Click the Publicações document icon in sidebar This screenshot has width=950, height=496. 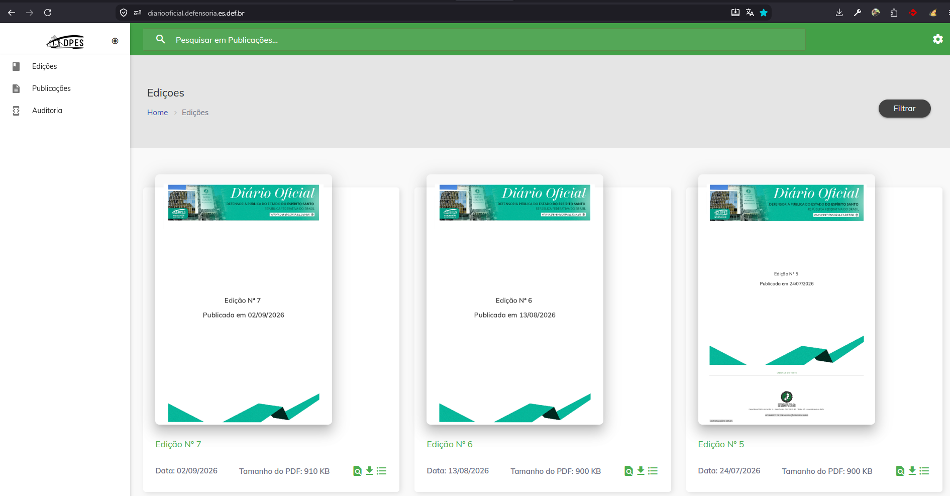coord(16,88)
